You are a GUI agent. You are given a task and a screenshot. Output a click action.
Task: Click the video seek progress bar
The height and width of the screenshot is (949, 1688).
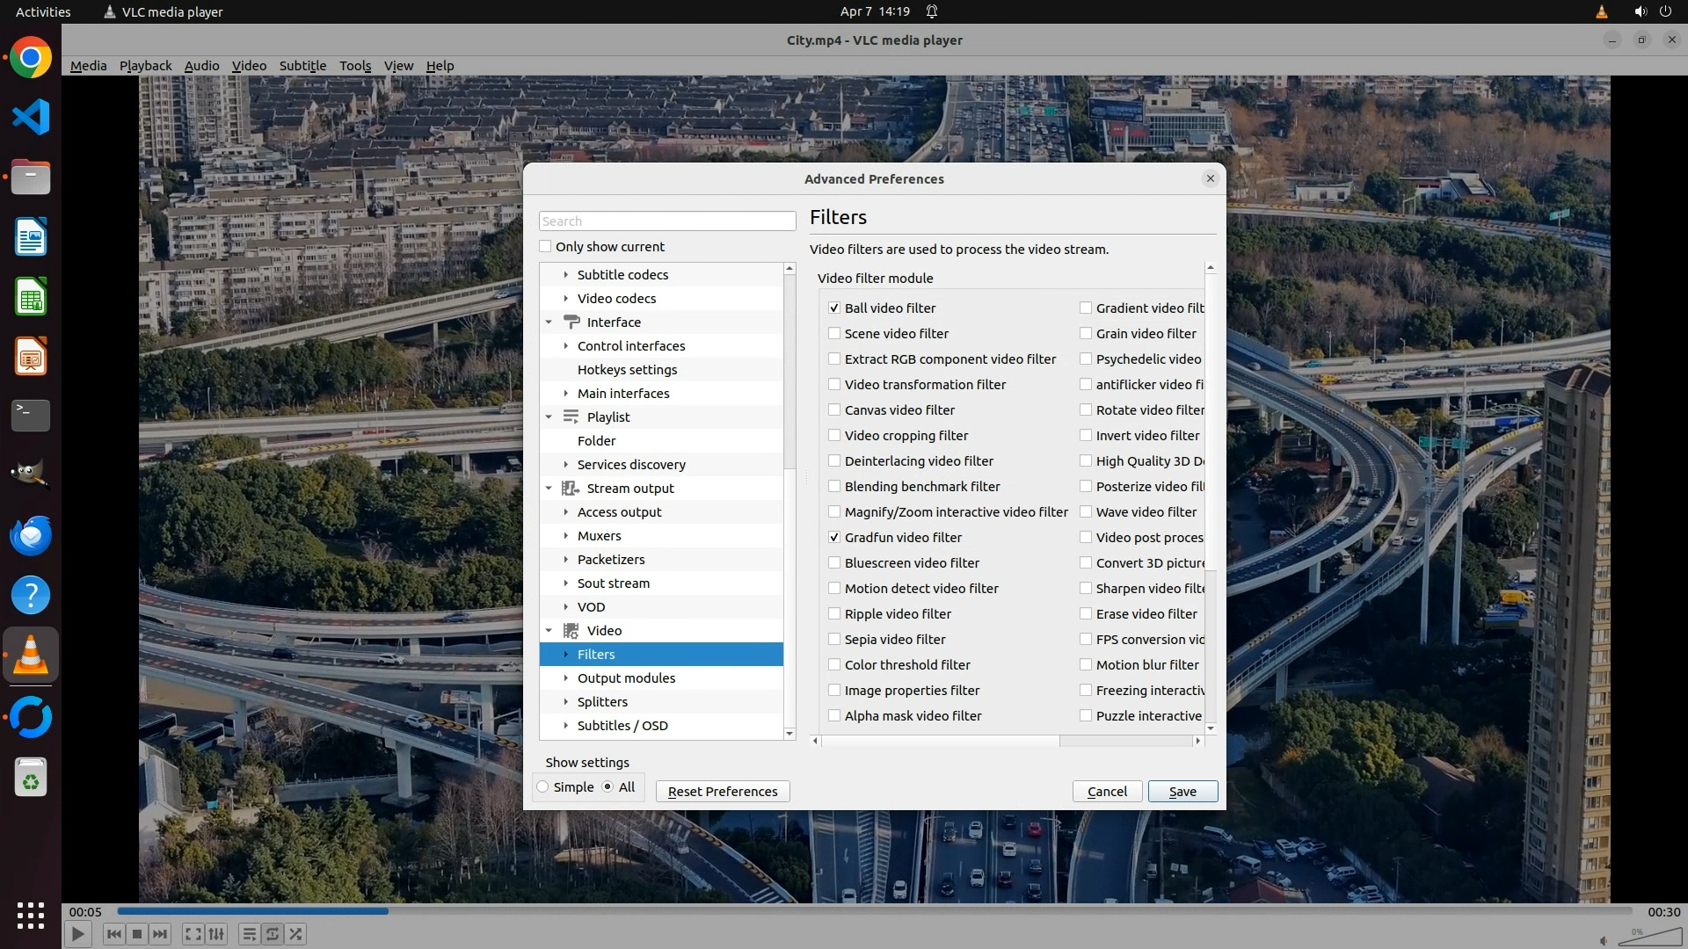click(874, 911)
